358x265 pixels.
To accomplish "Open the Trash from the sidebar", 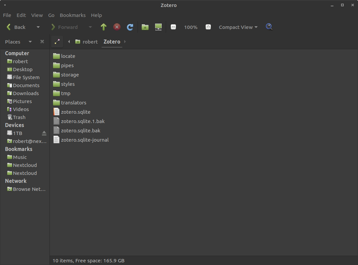I will [19, 117].
